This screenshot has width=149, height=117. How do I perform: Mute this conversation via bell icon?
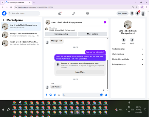(124, 40)
